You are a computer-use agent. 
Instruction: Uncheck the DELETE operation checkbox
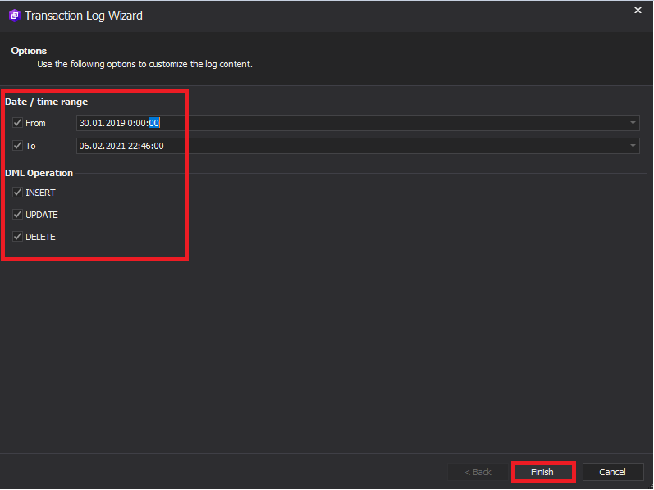pos(17,237)
